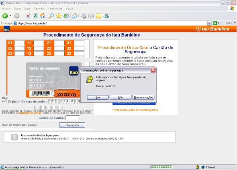The height and width of the screenshot is (170, 237).
Task: Click Mais informações in the security dialog
Action: (143, 97)
